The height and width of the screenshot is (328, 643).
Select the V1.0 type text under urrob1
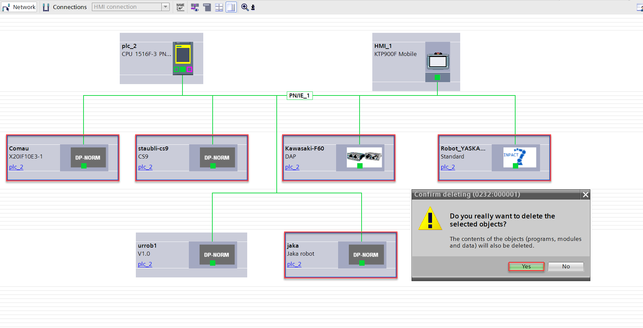coord(144,254)
